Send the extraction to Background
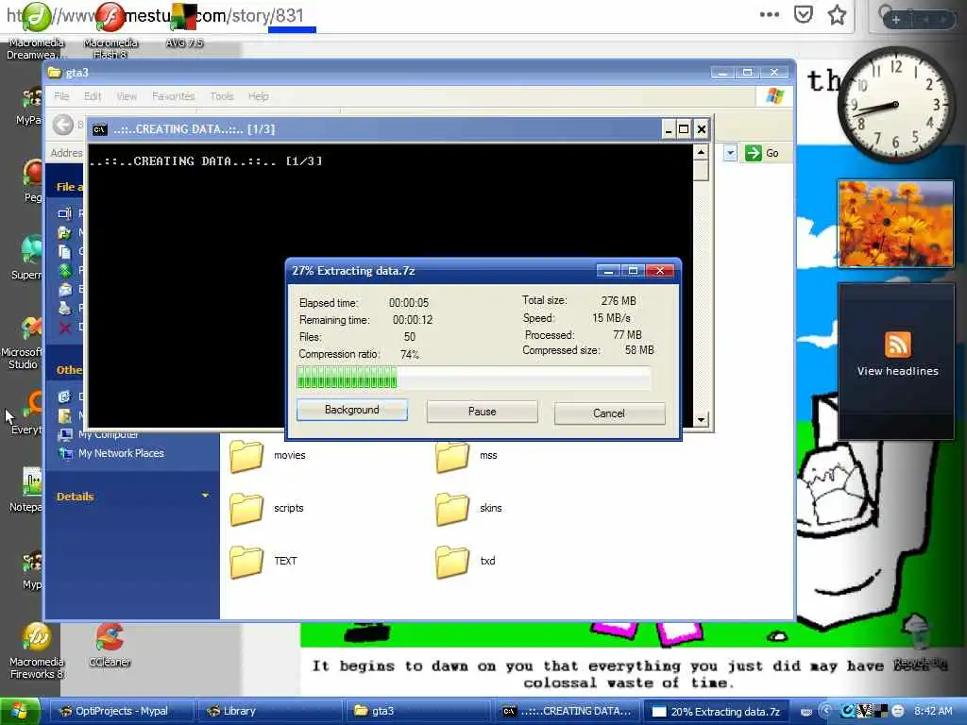The image size is (967, 725). click(351, 410)
